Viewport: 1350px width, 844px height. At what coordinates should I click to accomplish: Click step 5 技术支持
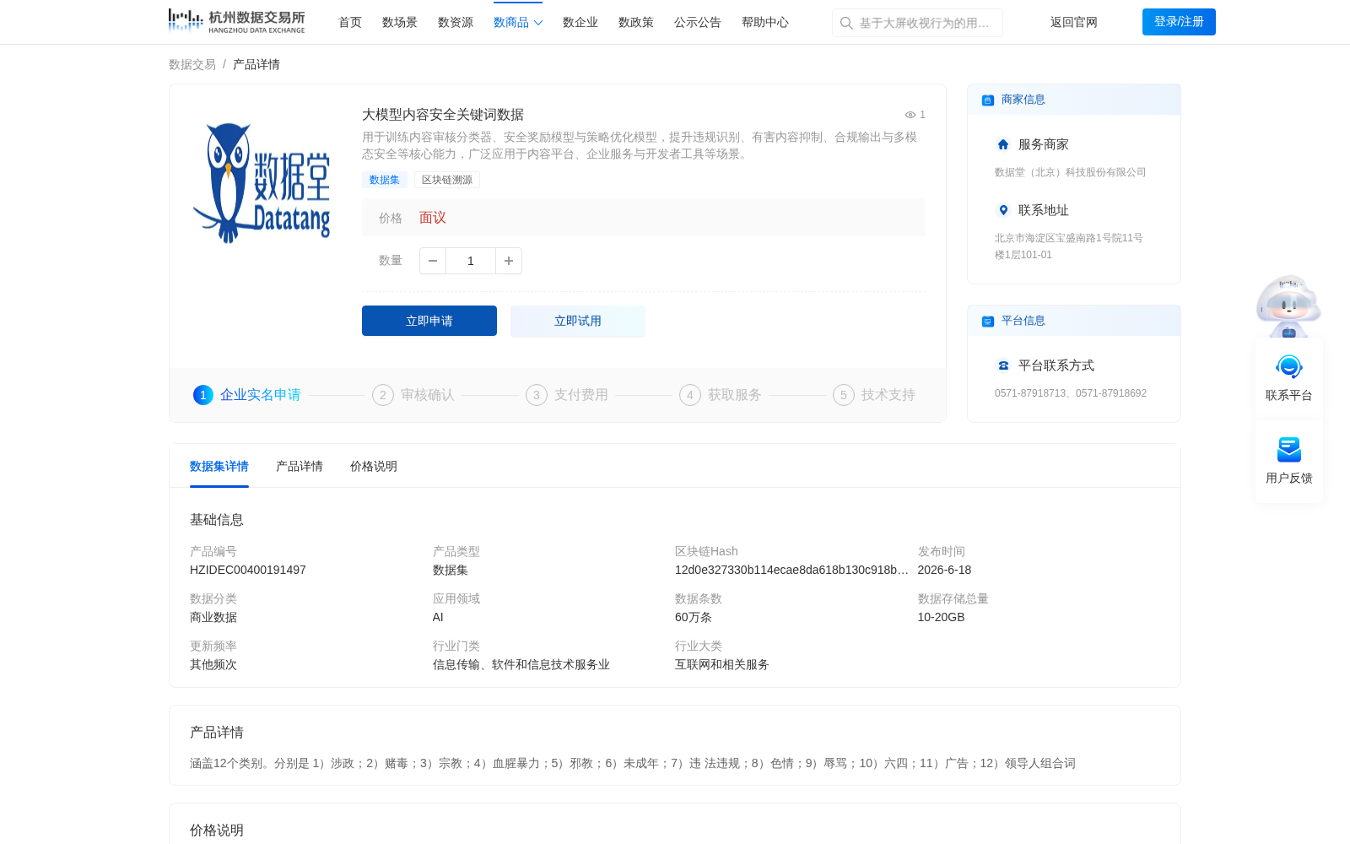874,395
